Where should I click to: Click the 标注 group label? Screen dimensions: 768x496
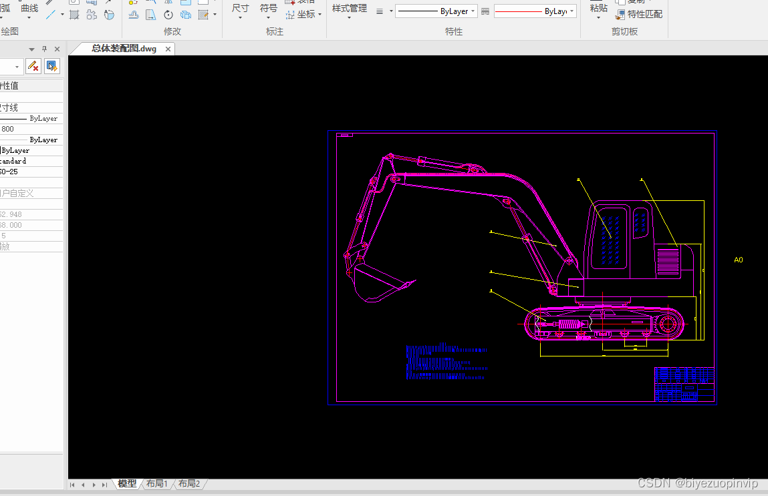275,31
